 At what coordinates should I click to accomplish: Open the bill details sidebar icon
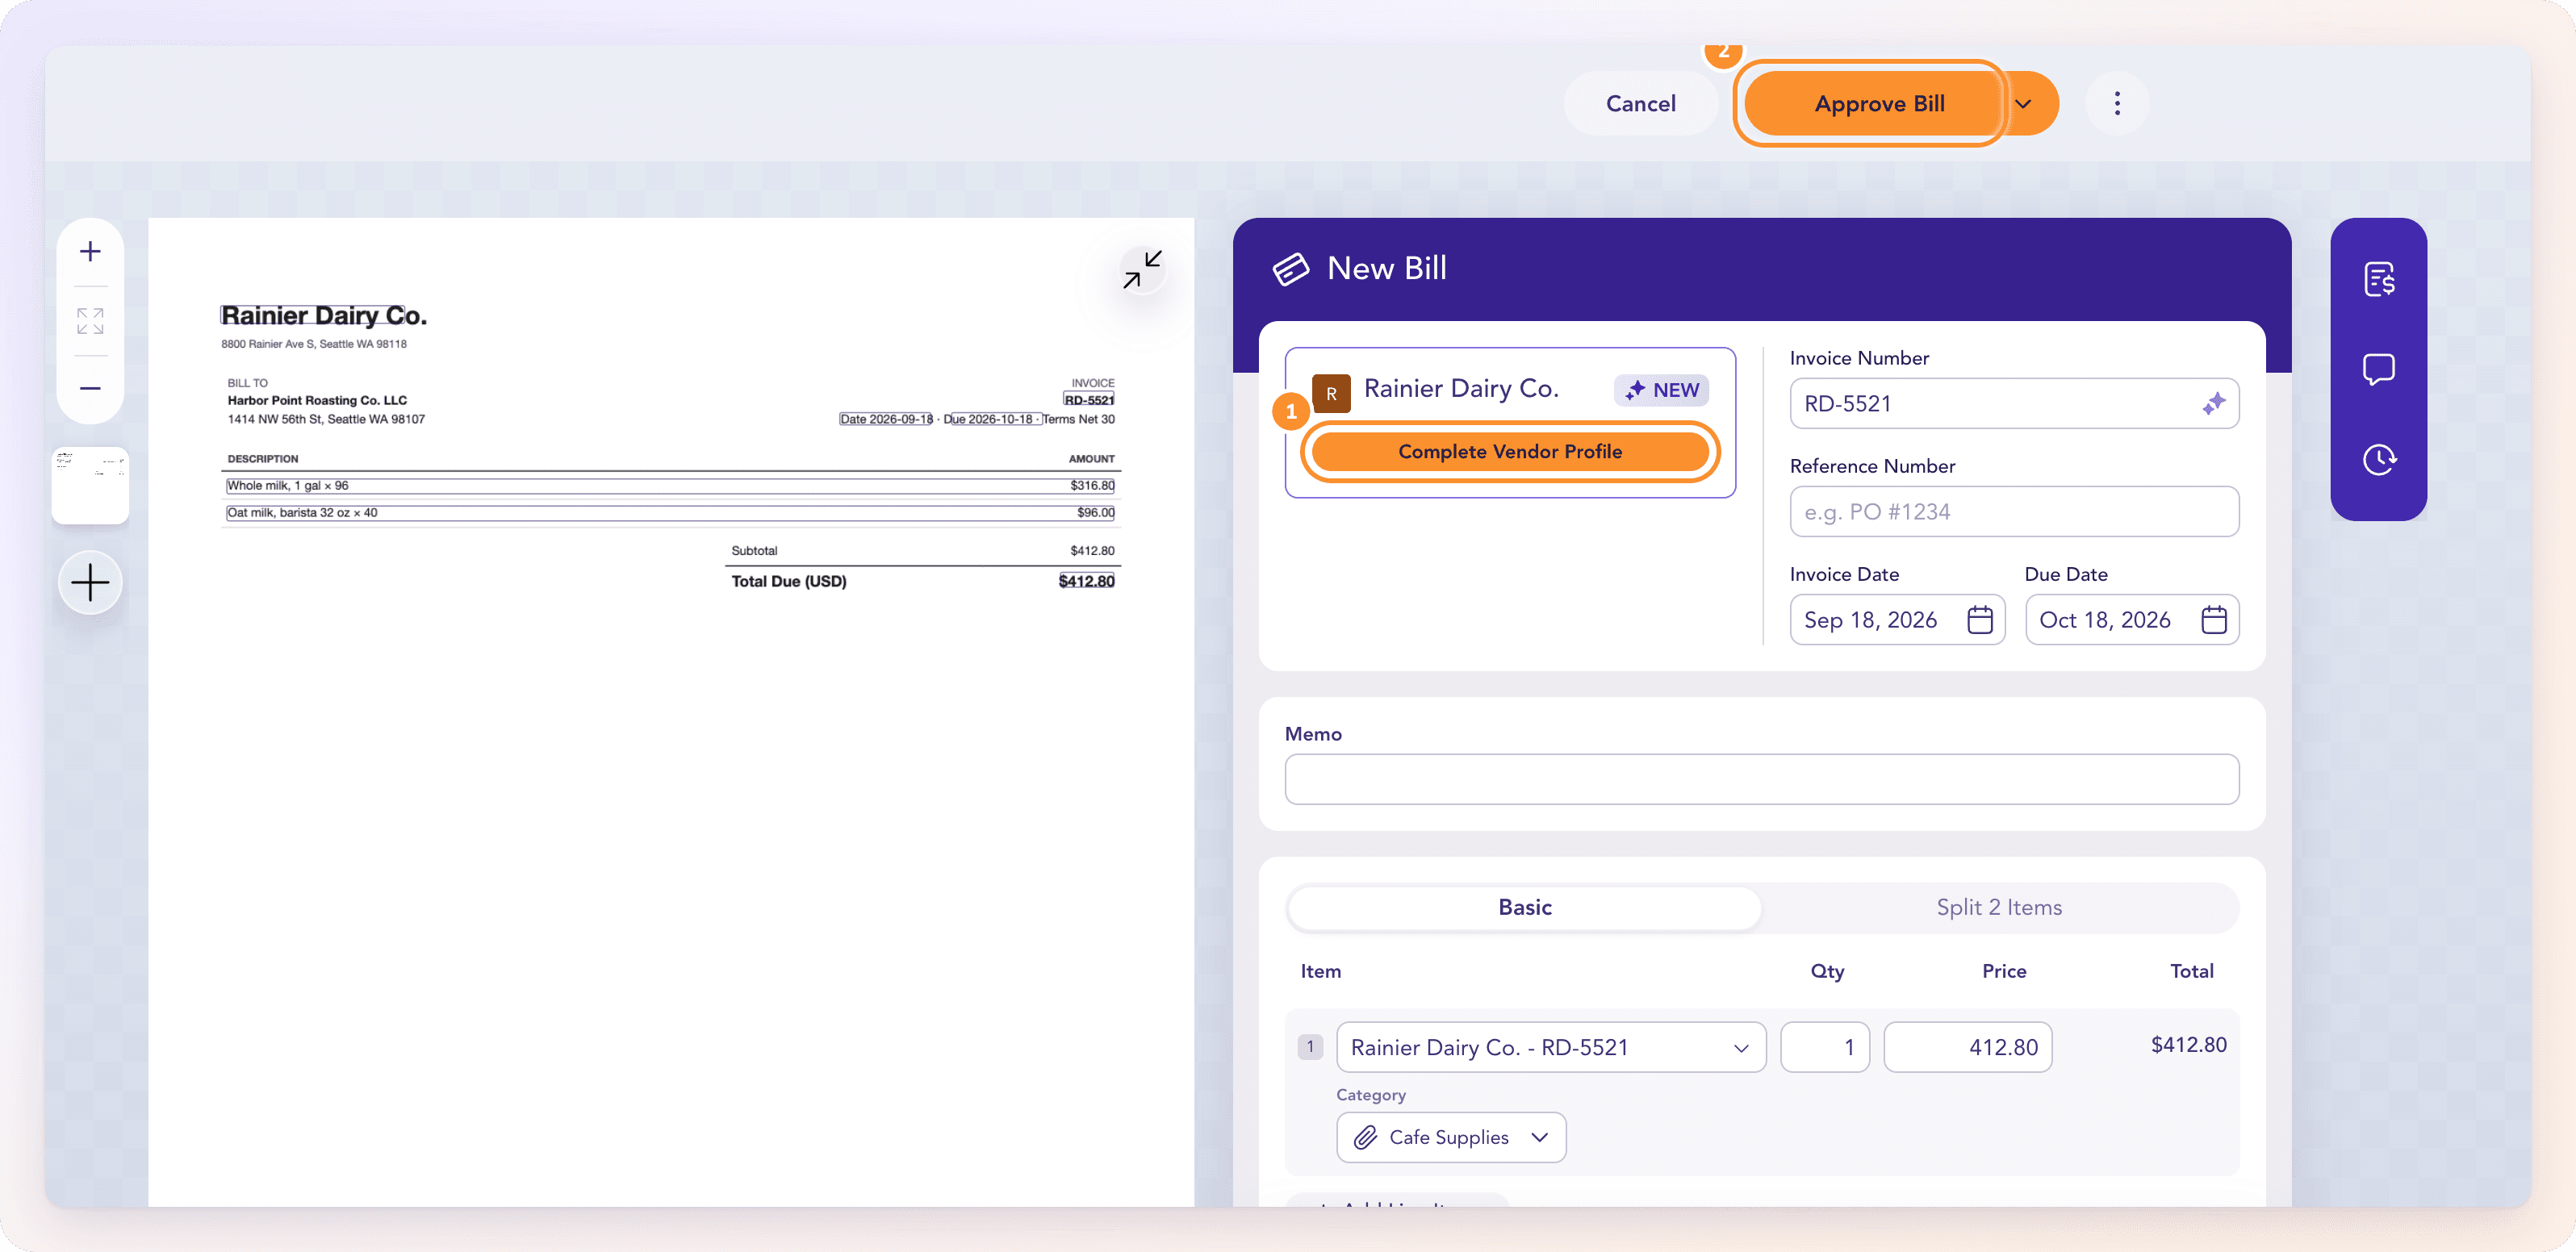[2378, 279]
